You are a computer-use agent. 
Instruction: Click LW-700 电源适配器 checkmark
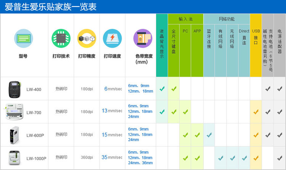[280, 112]
